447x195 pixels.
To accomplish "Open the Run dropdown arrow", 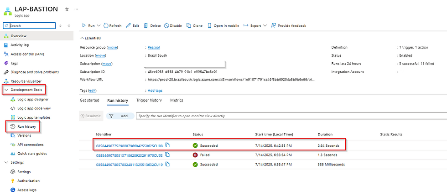I will tap(99, 25).
